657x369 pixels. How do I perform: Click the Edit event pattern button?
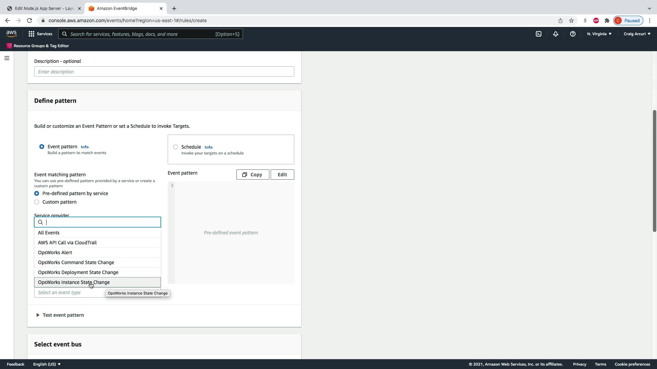pyautogui.click(x=282, y=175)
